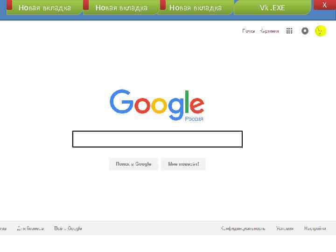Open the Google apps grid icon
Viewport: 336px width, 252px height.
tap(289, 31)
